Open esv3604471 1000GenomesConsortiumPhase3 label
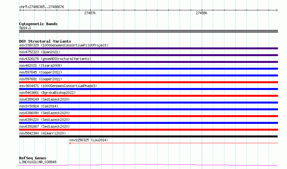This screenshot has width=287, height=169. click(58, 86)
